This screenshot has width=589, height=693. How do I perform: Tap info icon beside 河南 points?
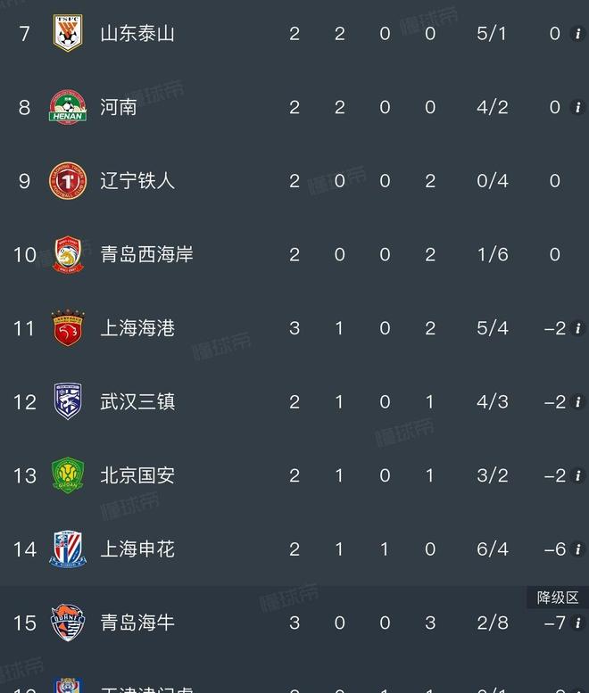click(x=577, y=107)
